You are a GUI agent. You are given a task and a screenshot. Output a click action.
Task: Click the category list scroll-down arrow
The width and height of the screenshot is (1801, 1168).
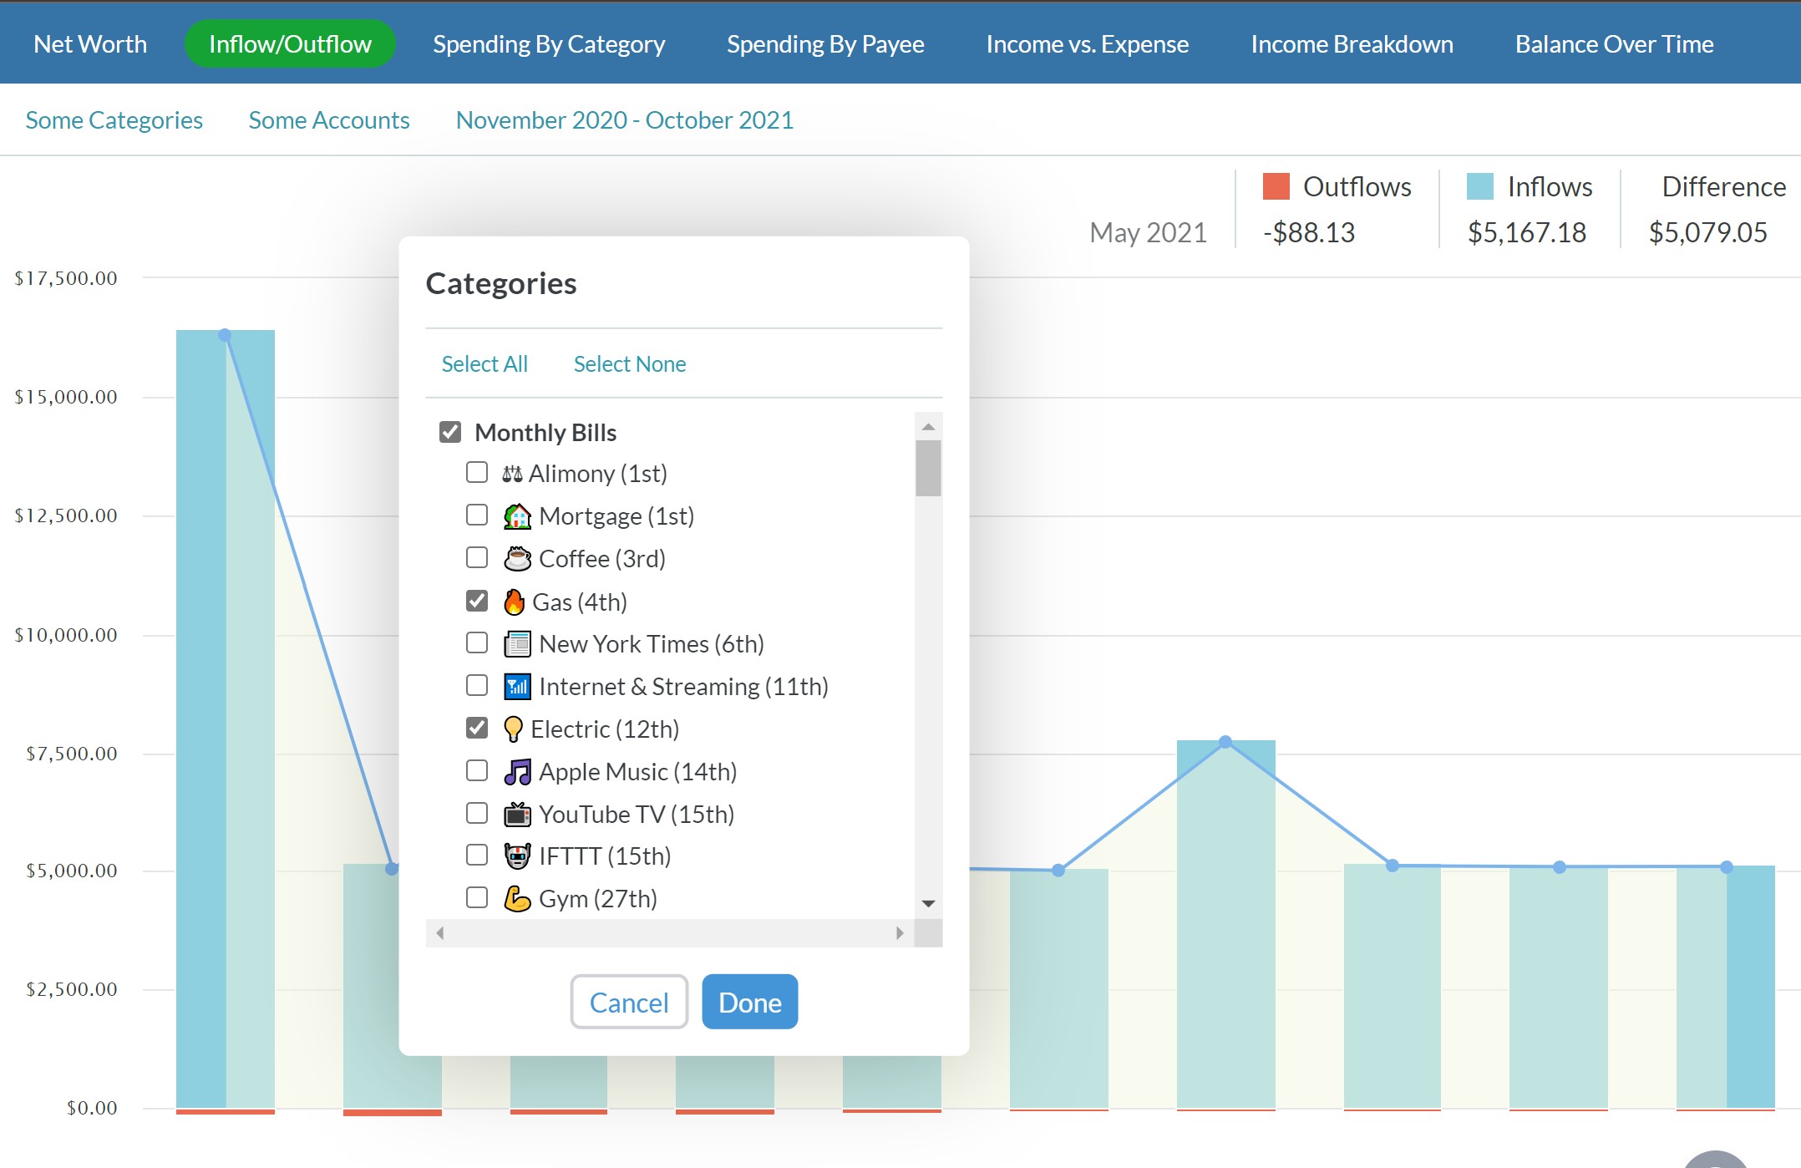pos(928,904)
